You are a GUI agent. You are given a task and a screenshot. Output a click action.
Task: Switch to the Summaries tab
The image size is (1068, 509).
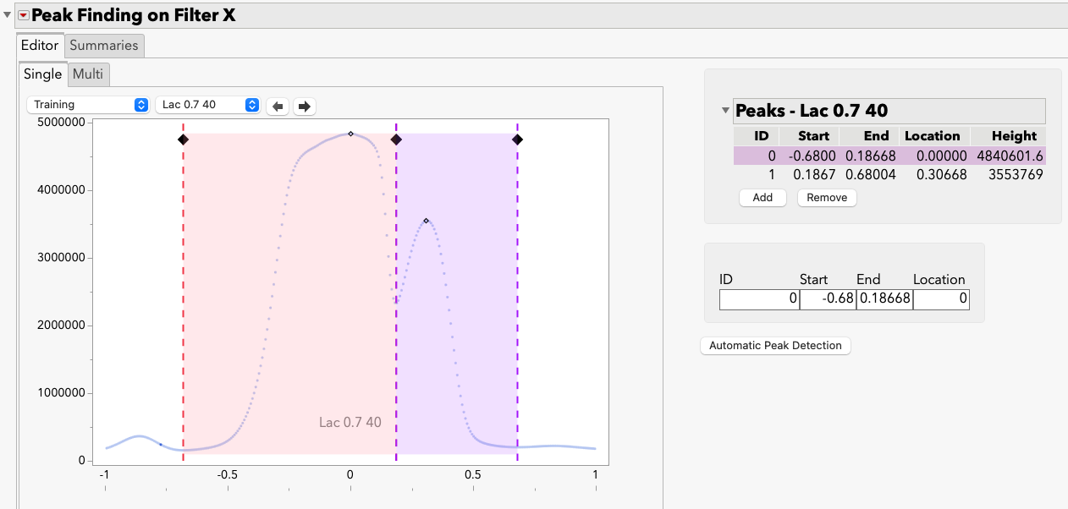pyautogui.click(x=104, y=45)
